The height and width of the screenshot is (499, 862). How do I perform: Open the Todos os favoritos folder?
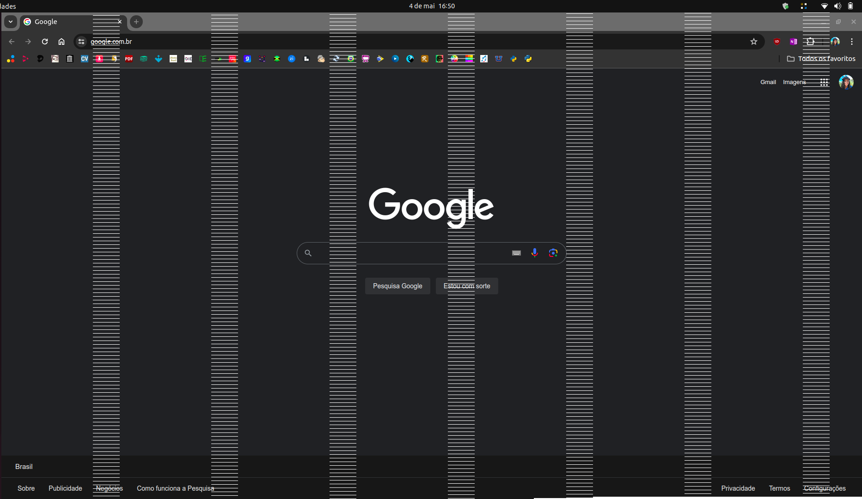coord(821,59)
